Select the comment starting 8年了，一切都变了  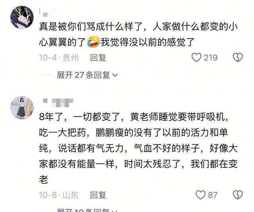tap(139, 148)
